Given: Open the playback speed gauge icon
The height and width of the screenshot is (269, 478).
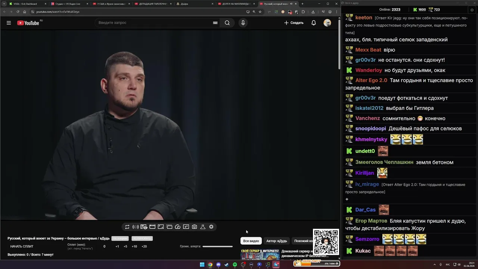Looking at the screenshot, I should [x=178, y=227].
